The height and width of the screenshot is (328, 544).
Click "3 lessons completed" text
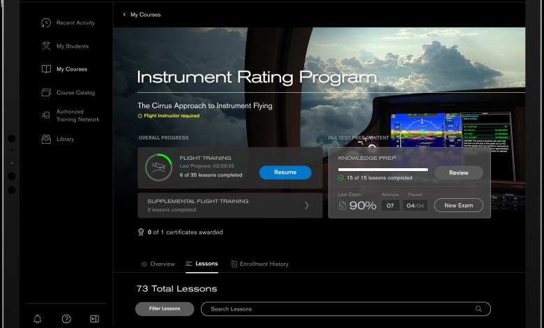pyautogui.click(x=172, y=209)
